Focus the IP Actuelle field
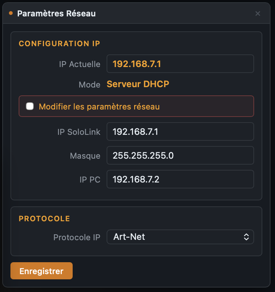The height and width of the screenshot is (292, 275). (180, 64)
